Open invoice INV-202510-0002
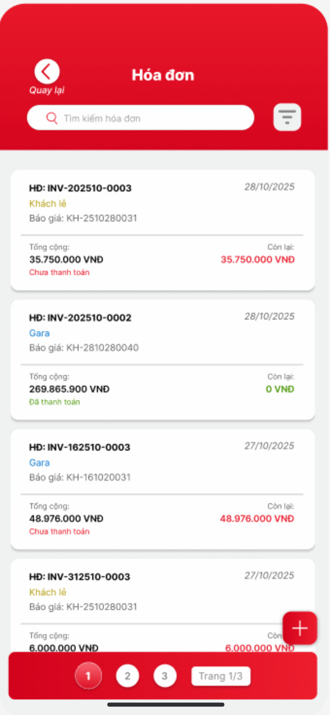Screen dimensions: 330x715 pos(81,318)
